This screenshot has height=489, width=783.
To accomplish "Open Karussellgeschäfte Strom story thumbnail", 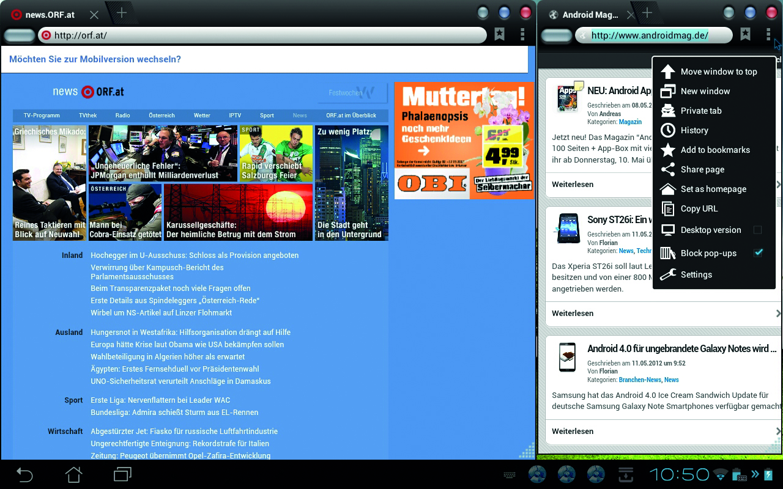I will 238,212.
